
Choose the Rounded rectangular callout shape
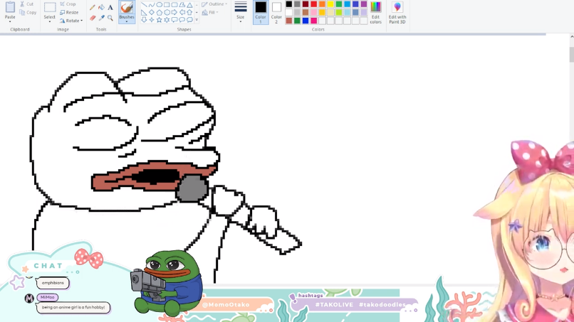(174, 20)
